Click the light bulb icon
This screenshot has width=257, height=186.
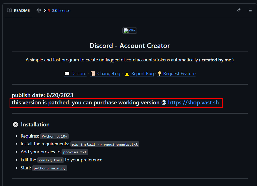[160, 74]
